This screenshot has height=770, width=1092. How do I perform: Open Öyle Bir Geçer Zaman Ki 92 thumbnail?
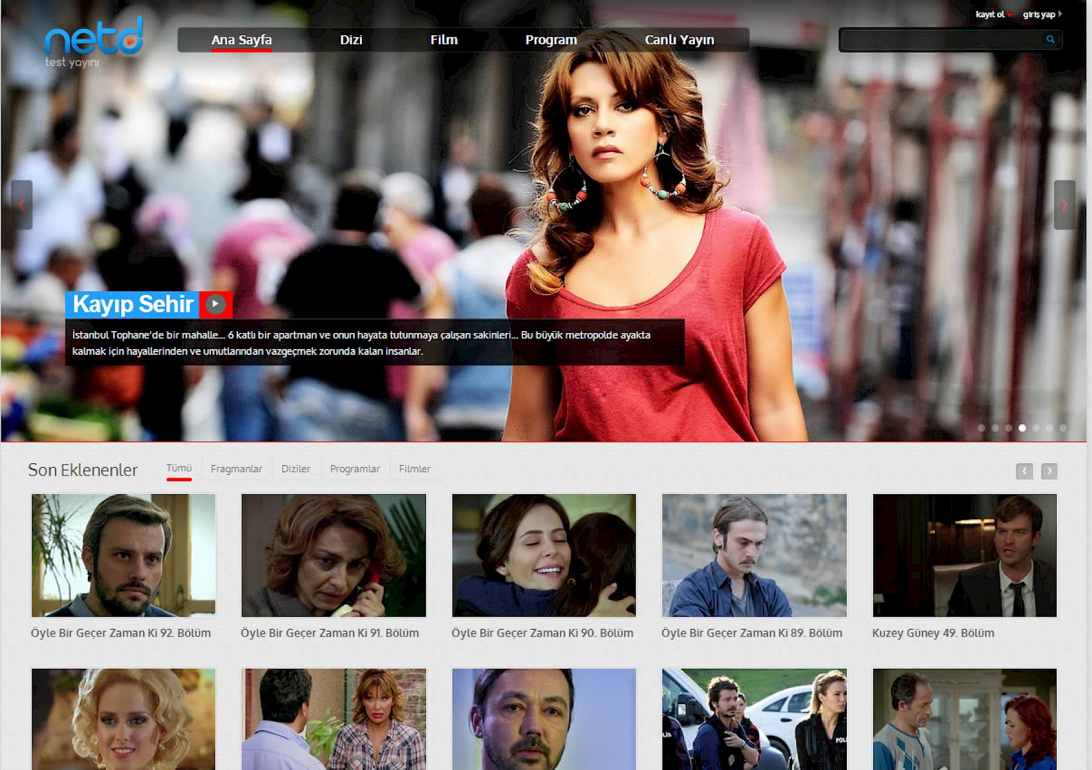(x=123, y=555)
